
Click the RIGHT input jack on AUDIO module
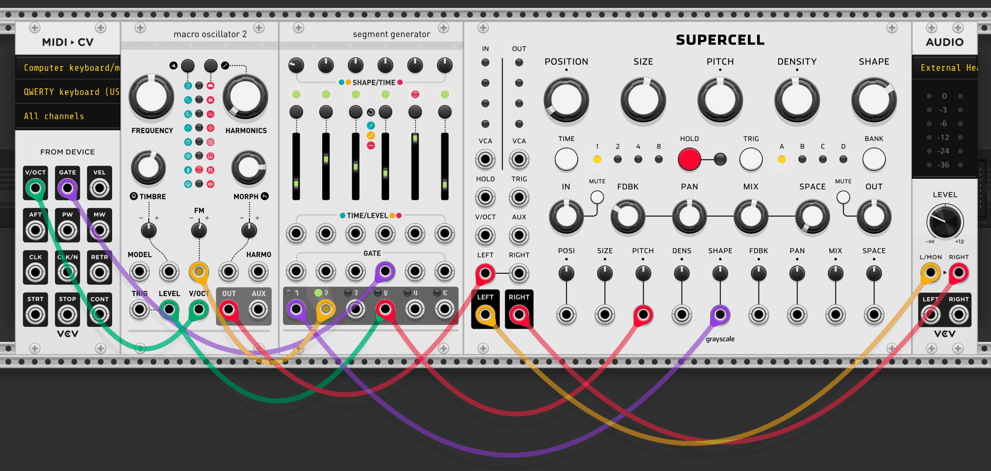(x=959, y=272)
